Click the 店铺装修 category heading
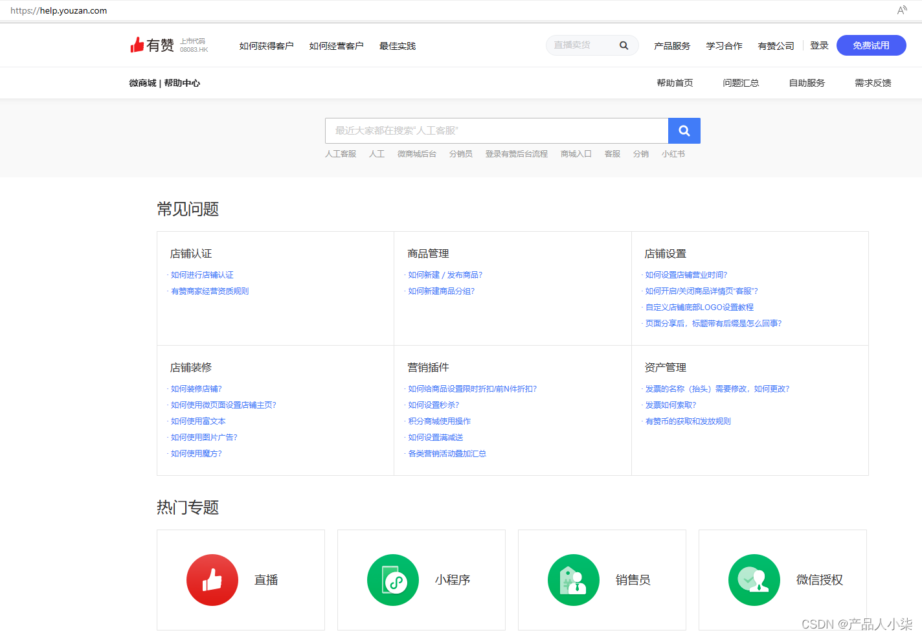This screenshot has width=922, height=637. click(191, 368)
